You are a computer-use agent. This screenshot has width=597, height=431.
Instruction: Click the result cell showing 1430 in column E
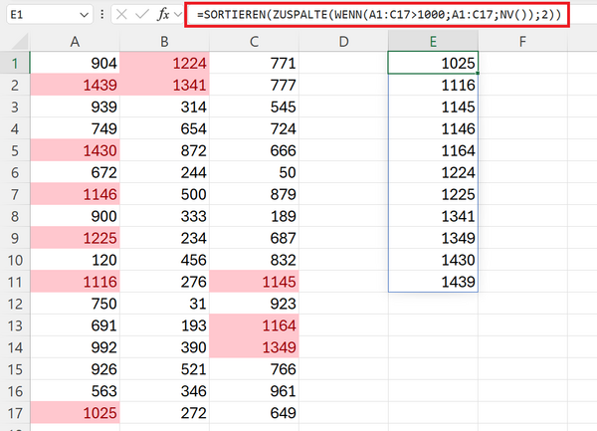pyautogui.click(x=433, y=260)
